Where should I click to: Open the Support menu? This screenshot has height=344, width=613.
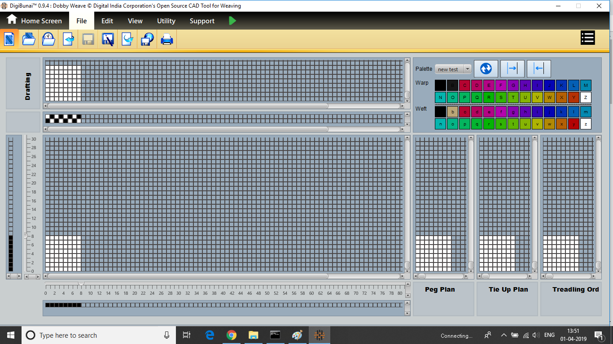pyautogui.click(x=202, y=21)
